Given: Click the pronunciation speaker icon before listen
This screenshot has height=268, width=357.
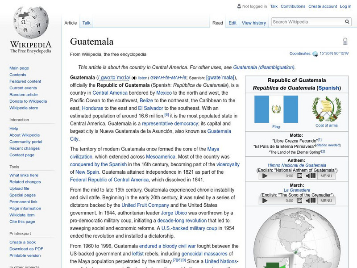Looking at the screenshot, I should click(x=134, y=78).
